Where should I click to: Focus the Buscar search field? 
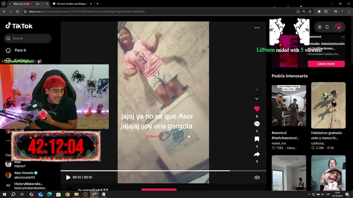(x=28, y=38)
